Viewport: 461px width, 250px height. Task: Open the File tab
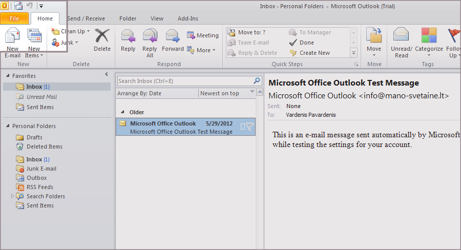[x=14, y=18]
